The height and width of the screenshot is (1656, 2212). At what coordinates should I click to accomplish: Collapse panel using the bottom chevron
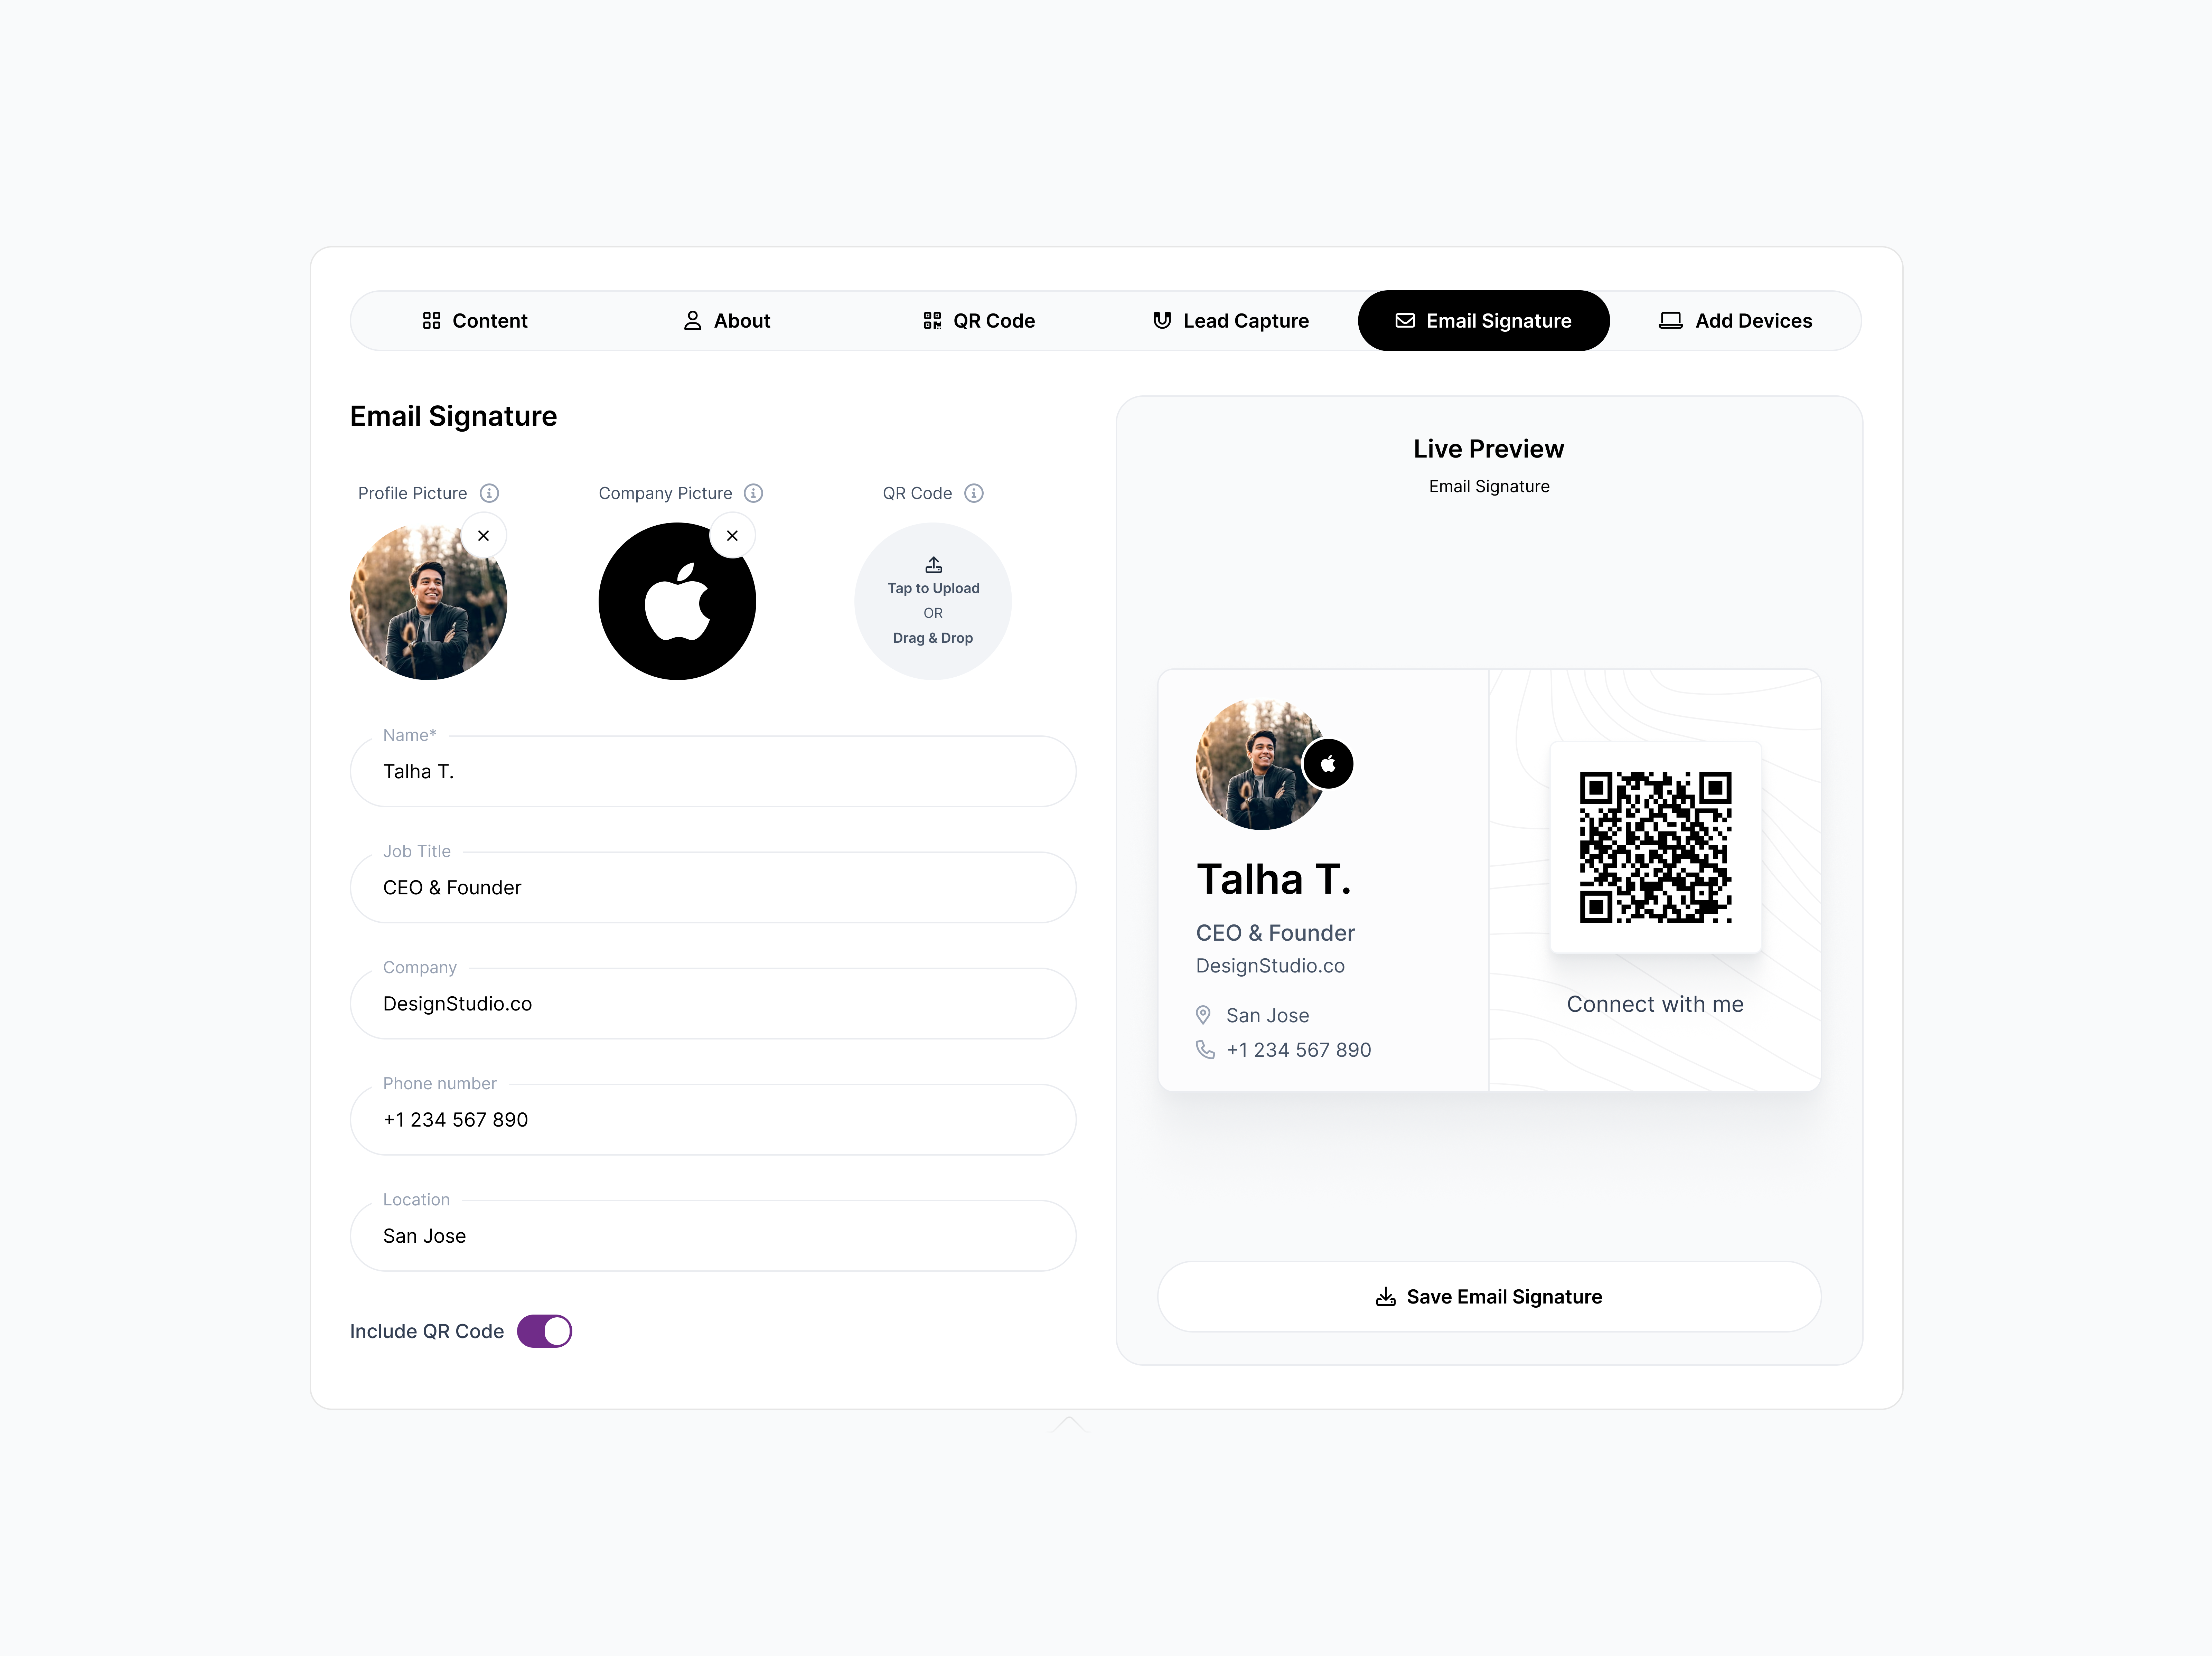[1068, 1424]
